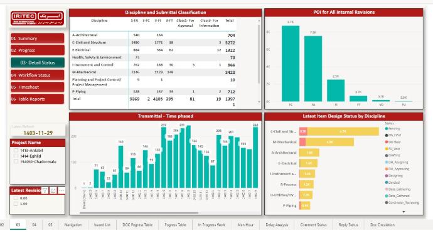
Task: Click the Transmittal bar labeled 163
Action: coord(120,167)
